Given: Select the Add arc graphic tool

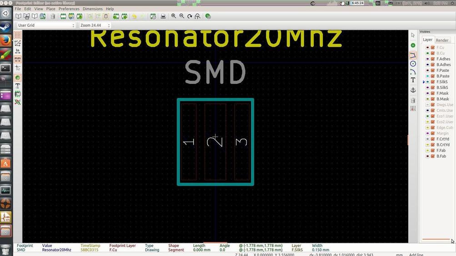Looking at the screenshot, I should pos(413,72).
